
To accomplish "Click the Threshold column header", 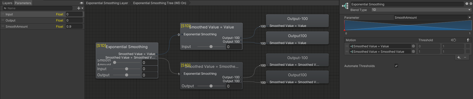I will (x=426, y=40).
